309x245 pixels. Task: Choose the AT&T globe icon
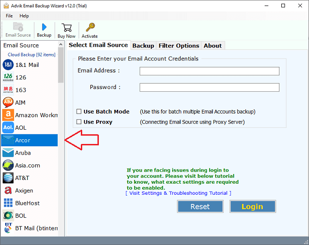pyautogui.click(x=8, y=178)
